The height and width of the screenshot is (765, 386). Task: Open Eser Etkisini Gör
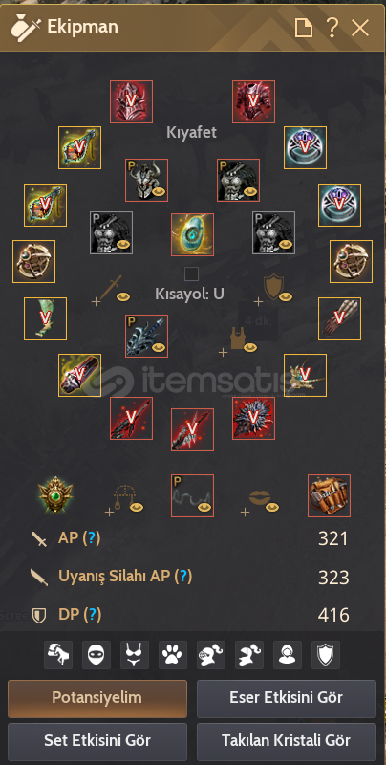tap(287, 699)
